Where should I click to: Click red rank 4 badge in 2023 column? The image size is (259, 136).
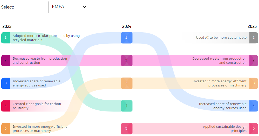[x=5, y=106]
